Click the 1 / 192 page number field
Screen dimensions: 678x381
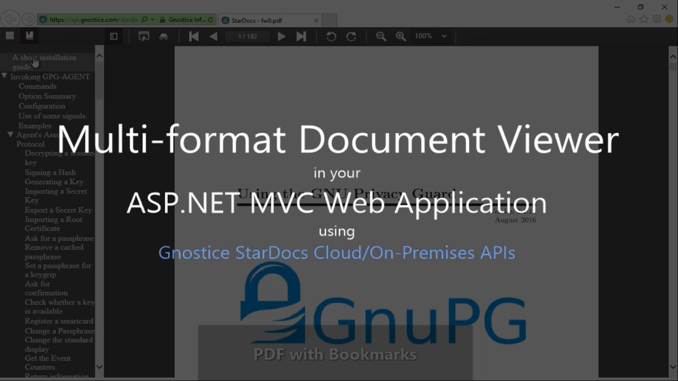click(247, 36)
